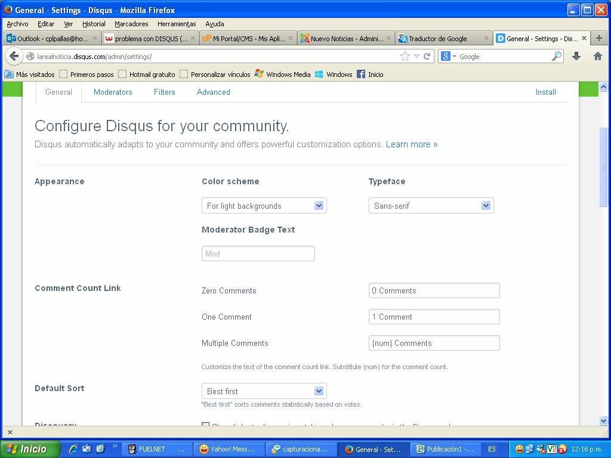Reload the page with the refresh icon
Viewport: 611px width, 458px height.
pyautogui.click(x=427, y=57)
